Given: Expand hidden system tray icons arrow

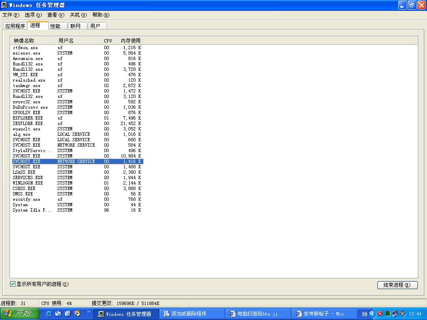Looking at the screenshot, I should pos(372,314).
